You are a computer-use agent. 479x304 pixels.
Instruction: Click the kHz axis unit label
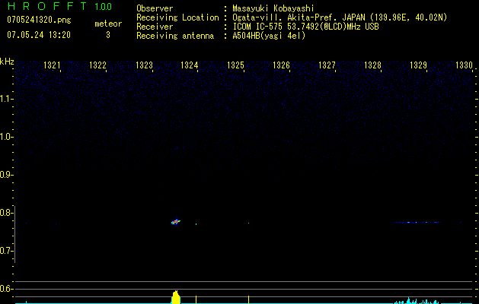(7, 62)
